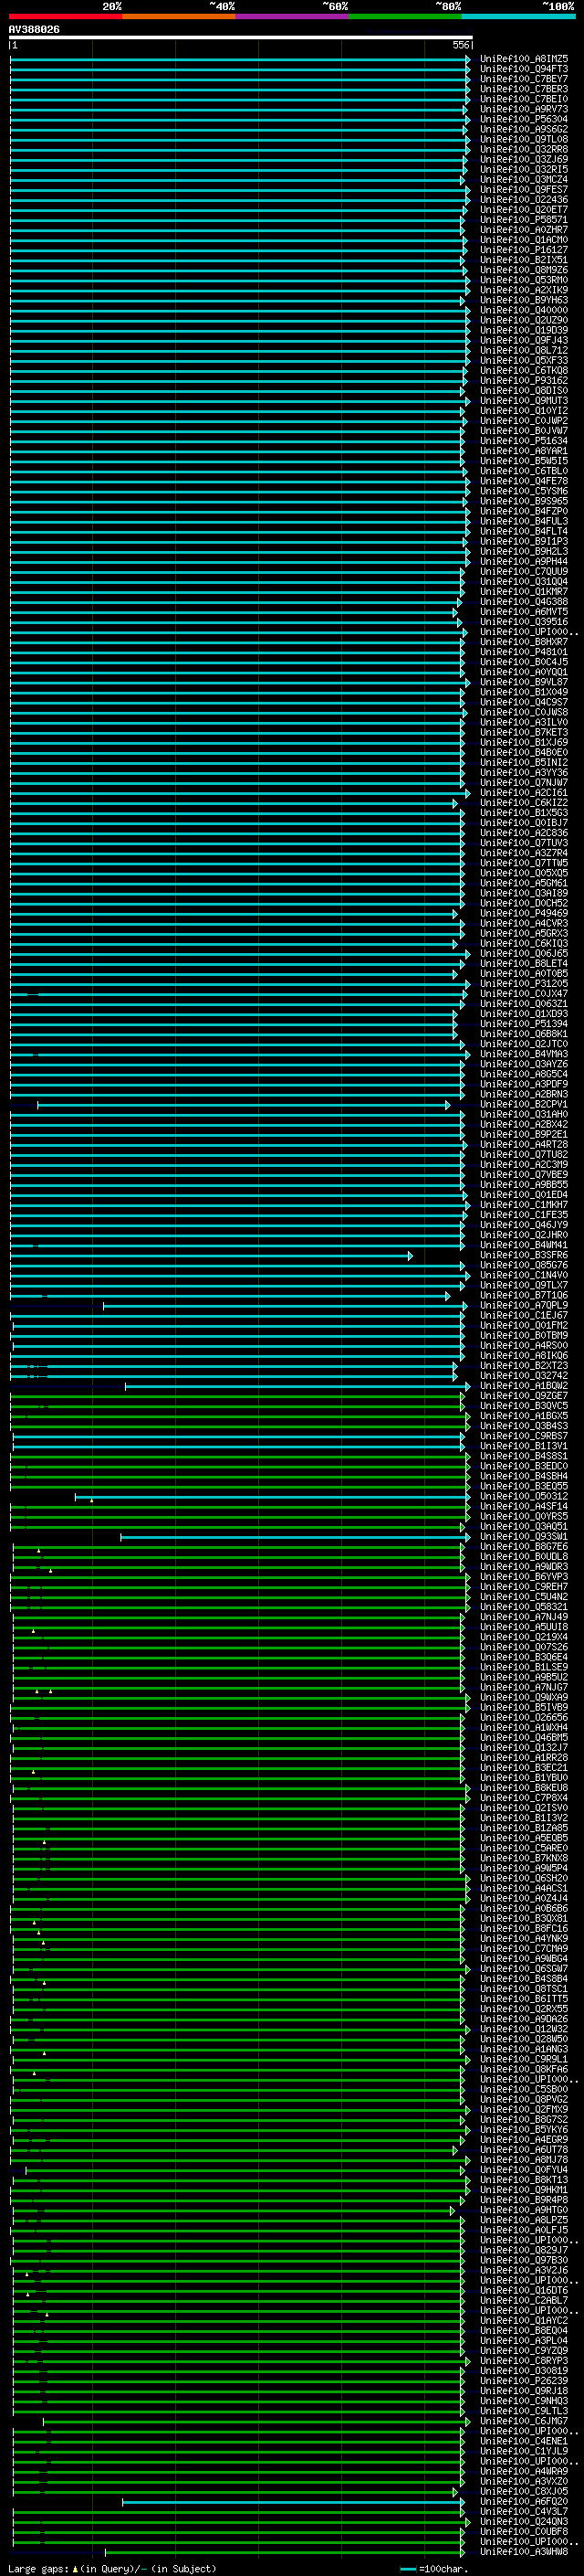This screenshot has width=584, height=2576.
Task: Click hit label UniRef100_Q829J7
Action: 524,2250
